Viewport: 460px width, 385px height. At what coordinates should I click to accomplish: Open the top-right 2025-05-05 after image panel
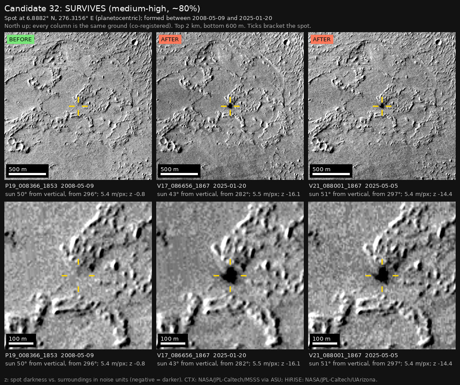(x=382, y=106)
